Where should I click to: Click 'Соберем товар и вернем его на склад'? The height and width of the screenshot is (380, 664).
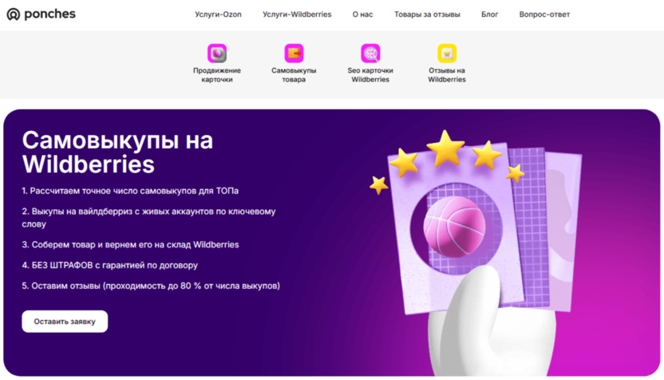coord(130,245)
